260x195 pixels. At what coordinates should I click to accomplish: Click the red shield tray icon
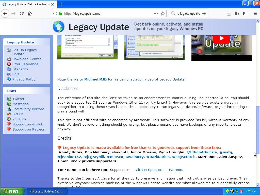241,191
